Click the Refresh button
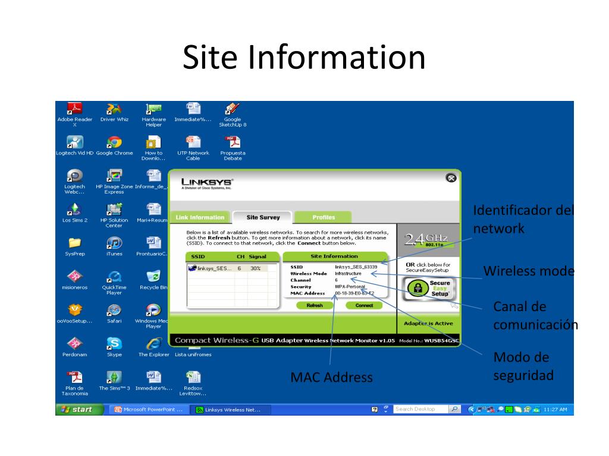This screenshot has height=456, width=609. click(x=315, y=306)
